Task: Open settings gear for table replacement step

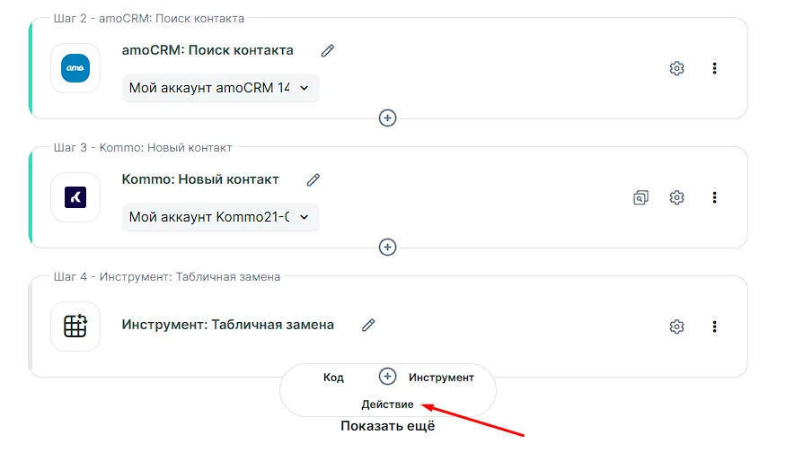Action: pyautogui.click(x=677, y=326)
